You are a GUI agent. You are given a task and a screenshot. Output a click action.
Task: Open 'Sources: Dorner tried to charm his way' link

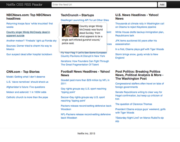coord(29,48)
